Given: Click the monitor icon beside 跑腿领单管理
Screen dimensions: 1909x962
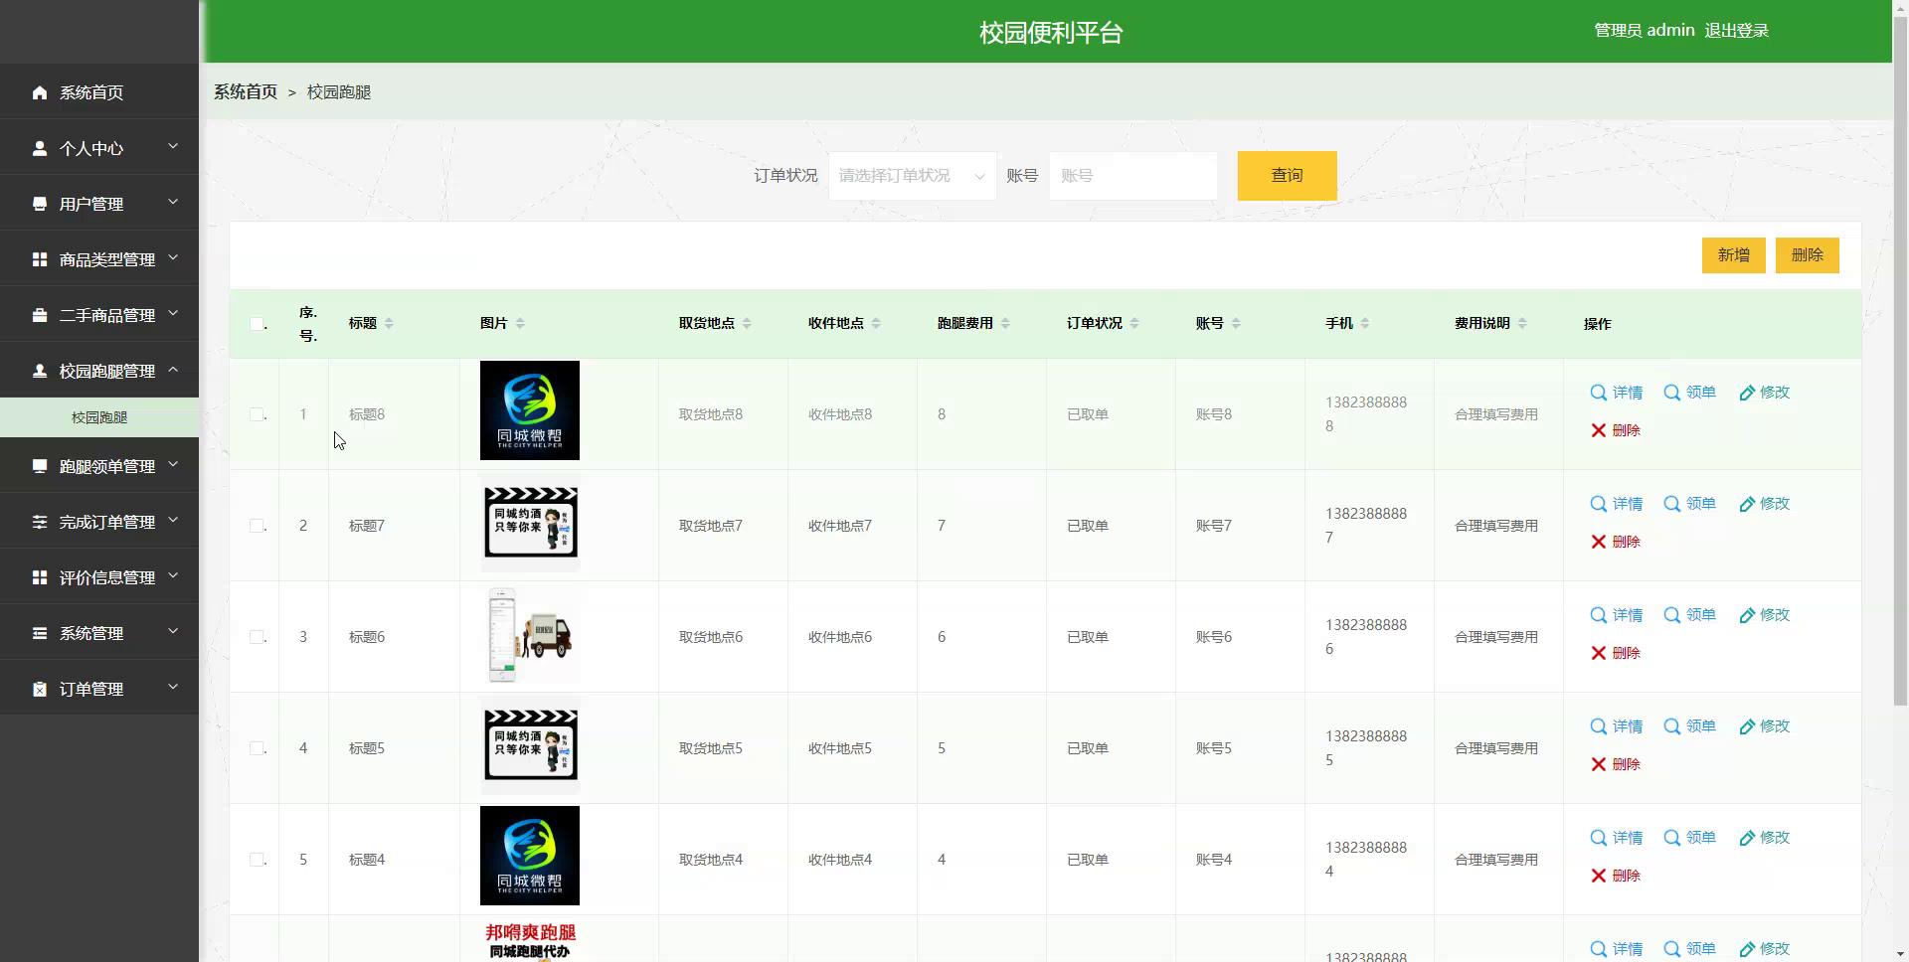Looking at the screenshot, I should pos(40,466).
